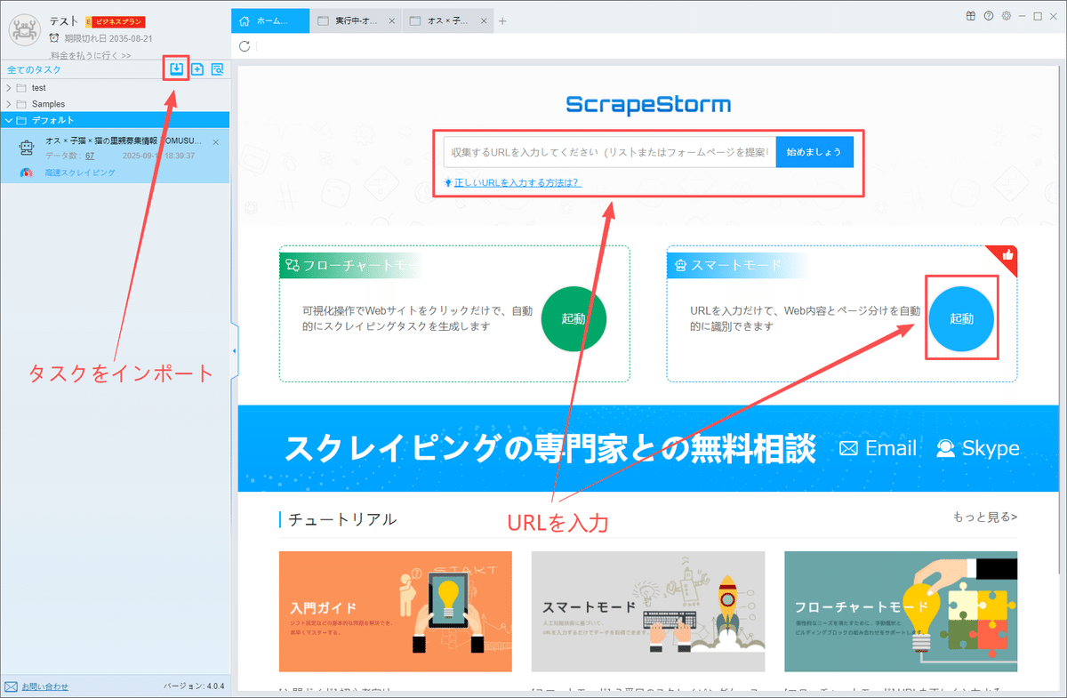Click the もっと見る> link
This screenshot has height=698, width=1067.
985,517
